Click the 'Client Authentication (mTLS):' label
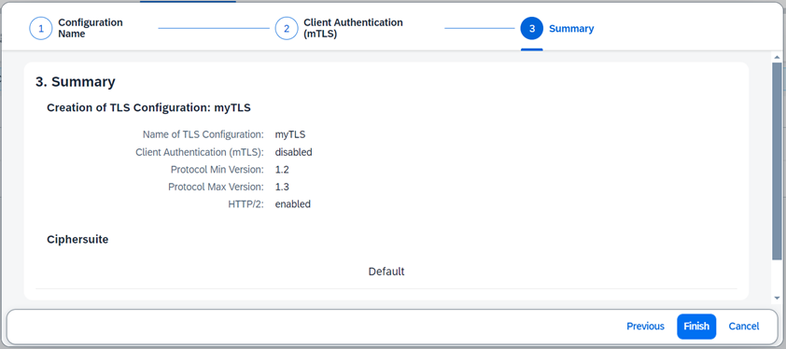786x349 pixels. pos(200,152)
